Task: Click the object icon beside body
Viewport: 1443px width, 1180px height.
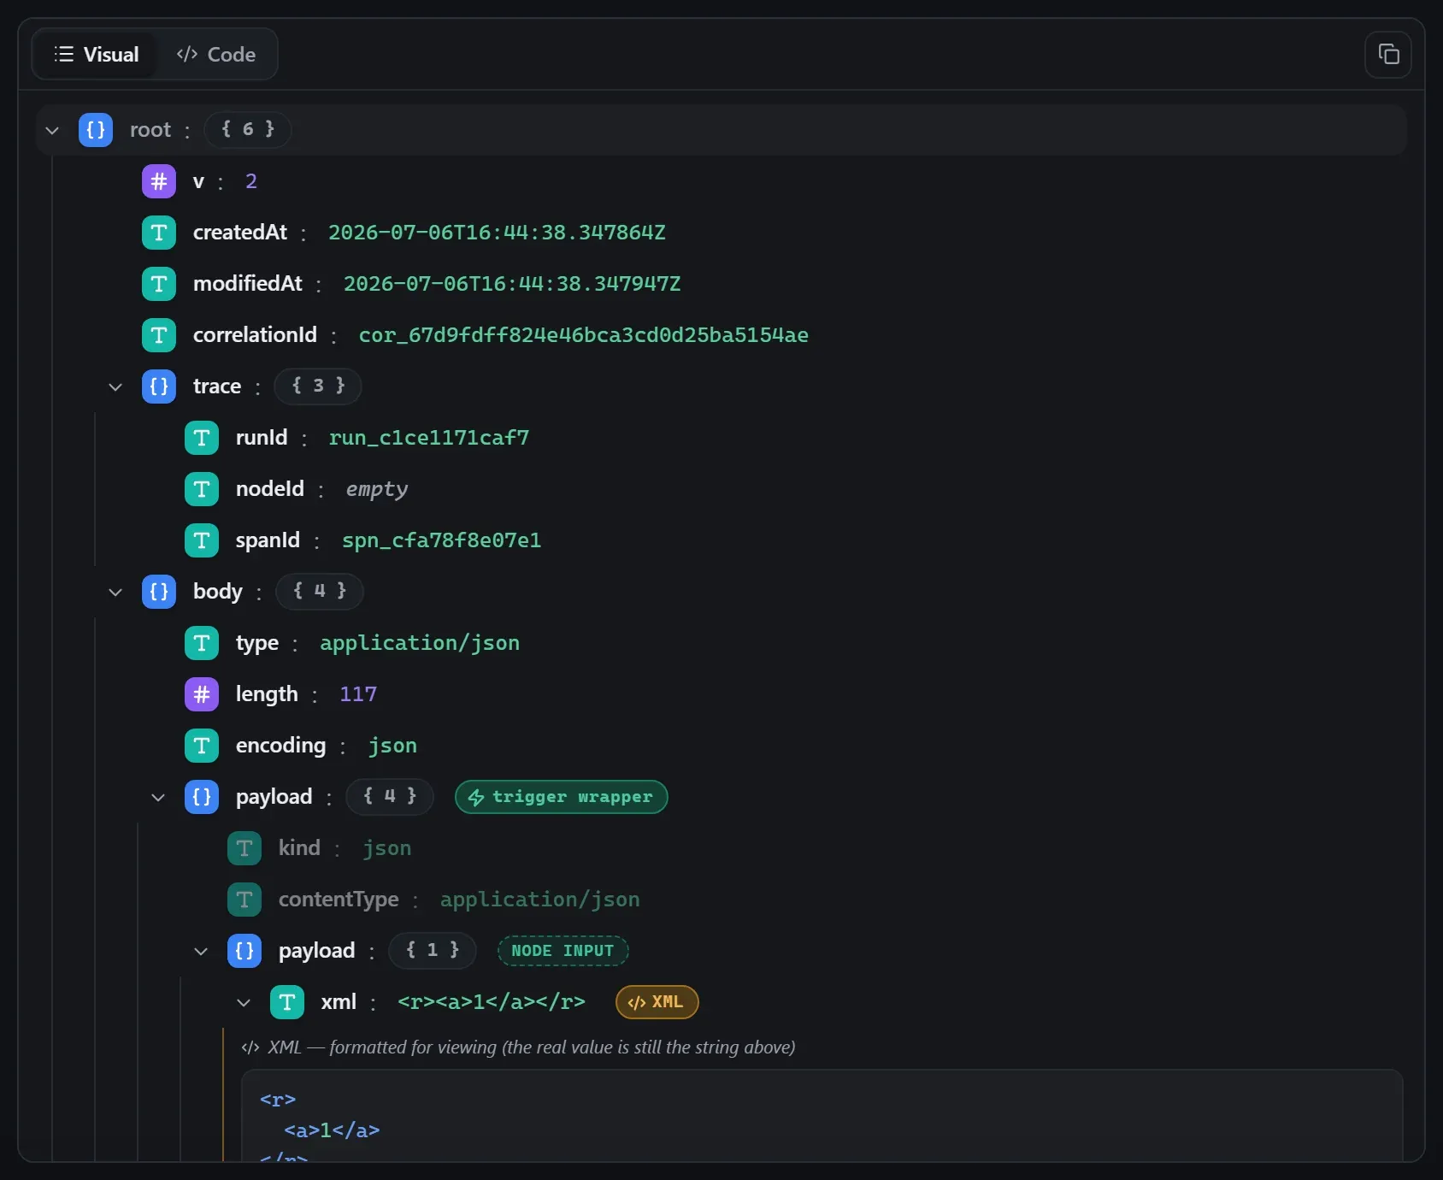Action: pos(159,592)
